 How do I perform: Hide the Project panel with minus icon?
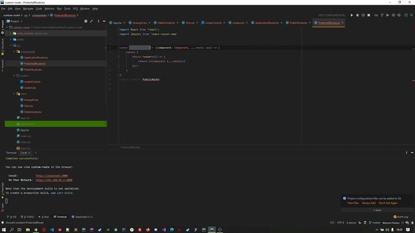click(104, 21)
